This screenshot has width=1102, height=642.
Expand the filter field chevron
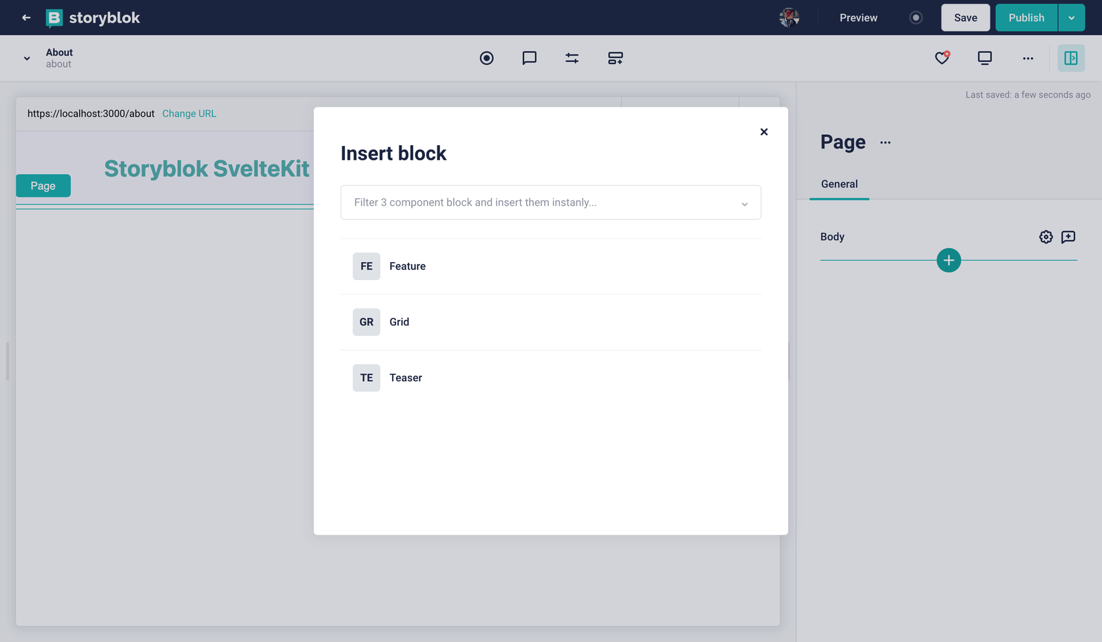point(745,204)
